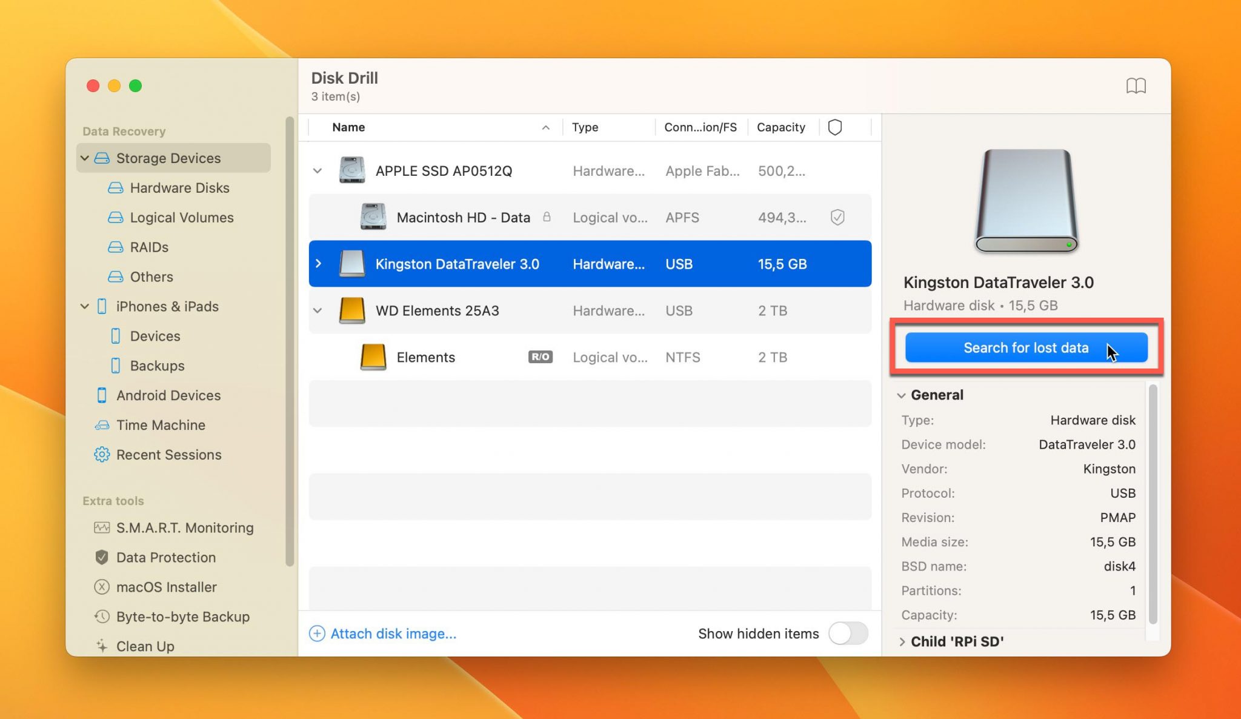Switch to iPhones & iPads category
This screenshot has width=1241, height=719.
coord(167,306)
